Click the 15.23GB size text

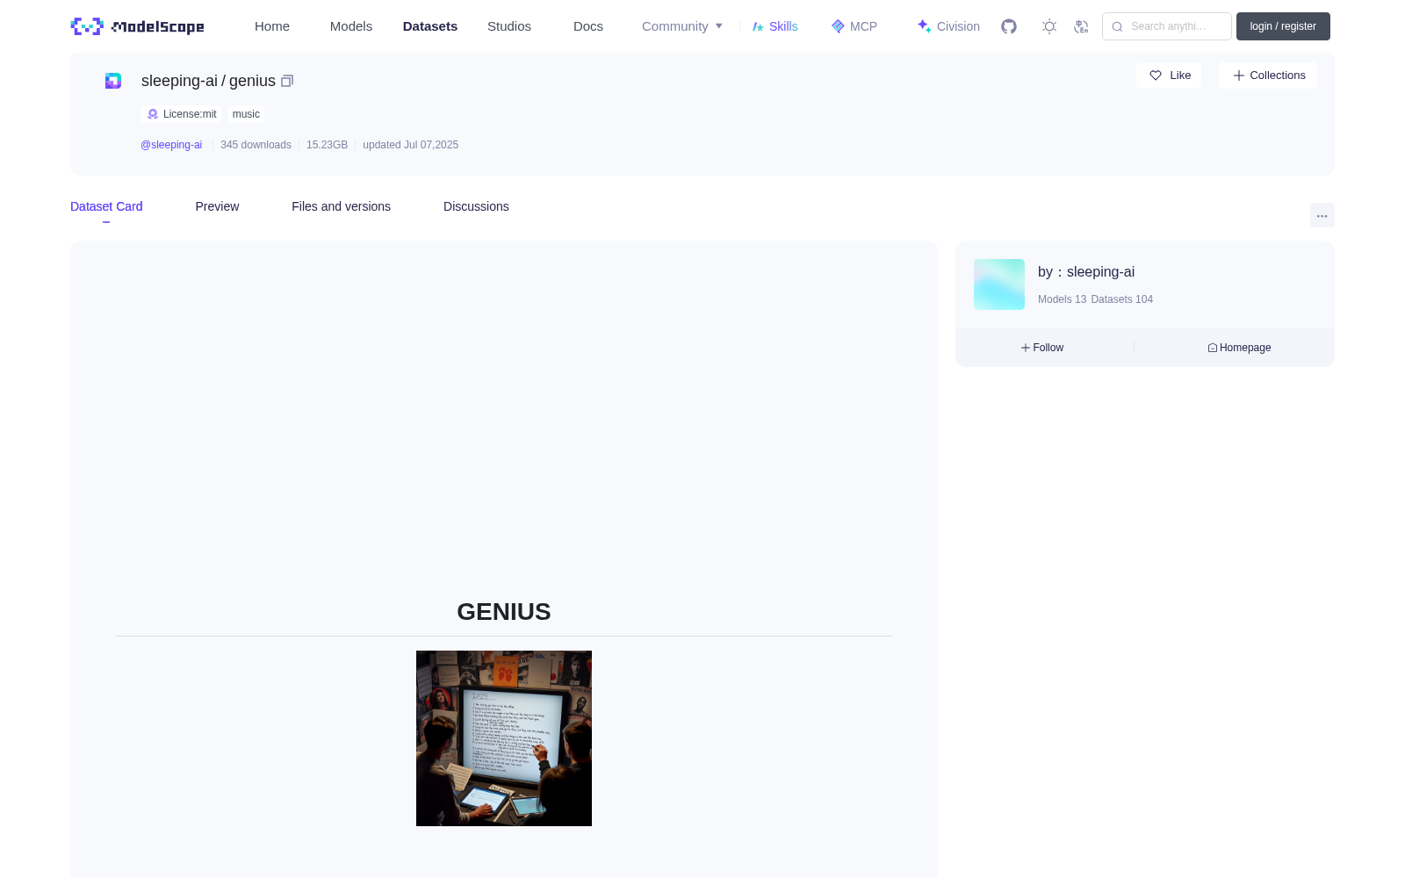pos(327,145)
